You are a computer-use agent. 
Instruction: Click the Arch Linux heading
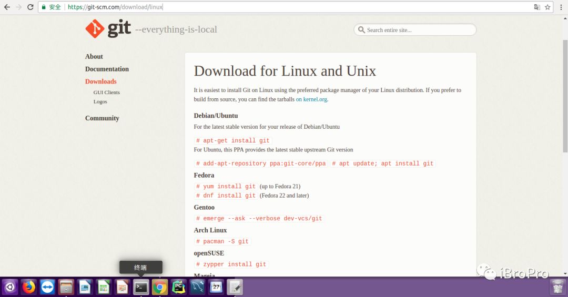[210, 230]
